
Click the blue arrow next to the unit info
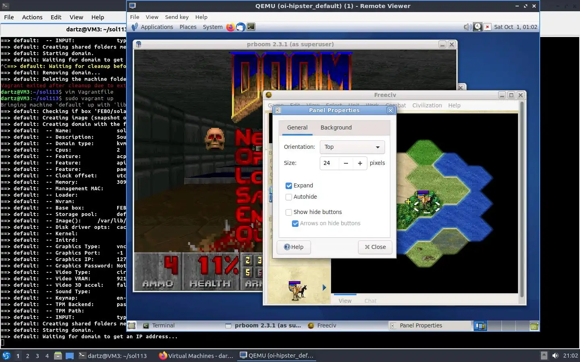pyautogui.click(x=324, y=288)
